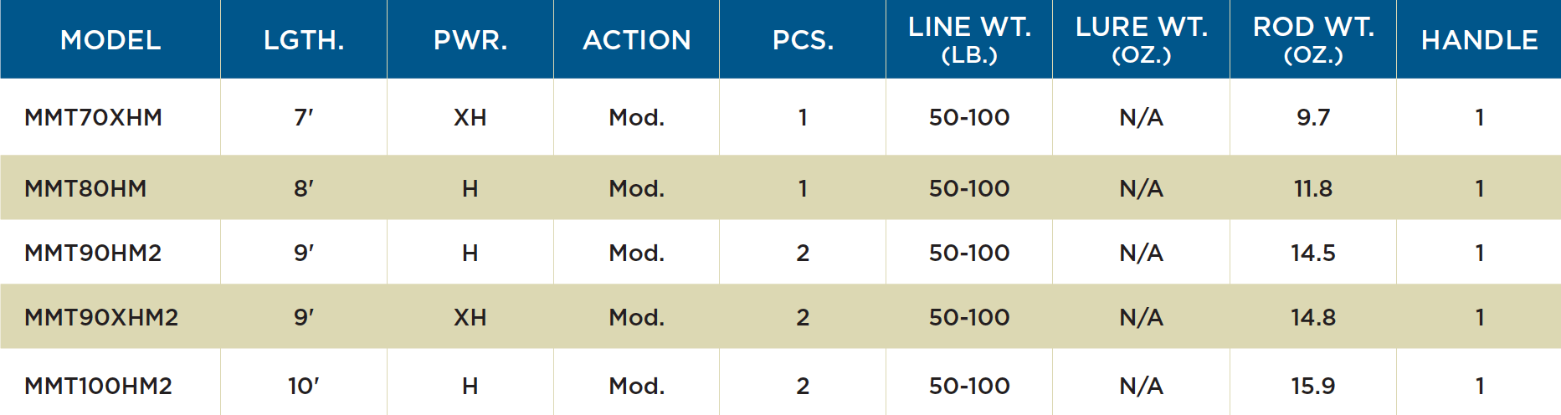Select the ACTION column header
The height and width of the screenshot is (415, 1561).
pos(637,40)
